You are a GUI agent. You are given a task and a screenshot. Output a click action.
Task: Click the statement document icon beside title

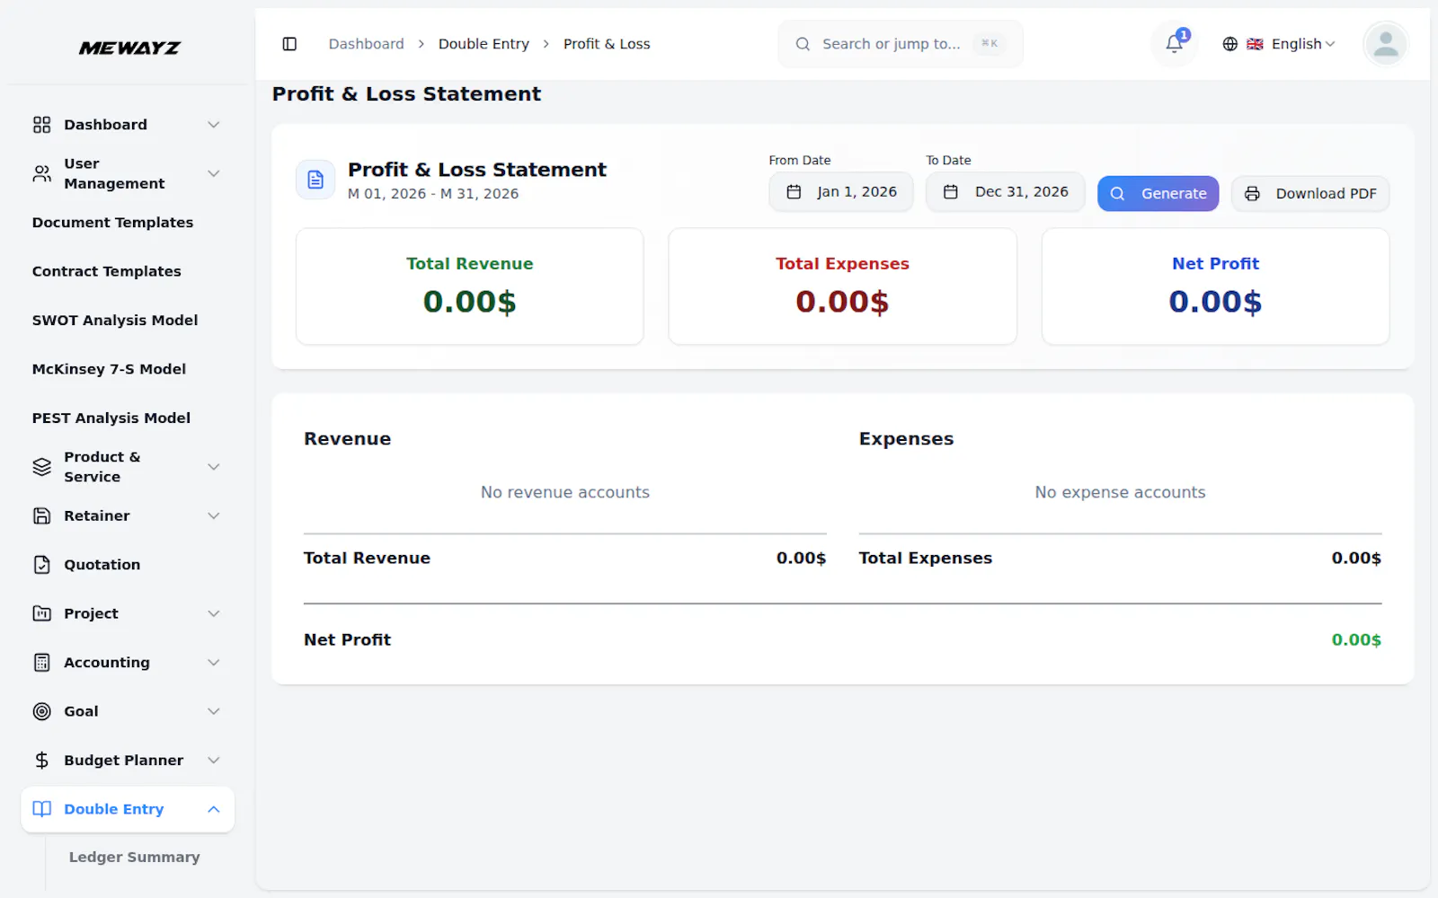click(x=315, y=180)
